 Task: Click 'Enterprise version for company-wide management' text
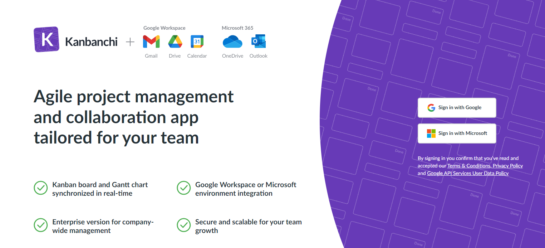tap(103, 226)
